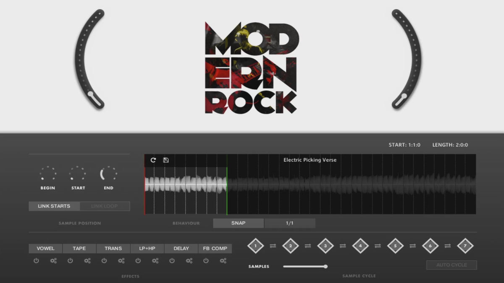Click the save icon above the waveform
This screenshot has height=283, width=504.
pyautogui.click(x=166, y=160)
